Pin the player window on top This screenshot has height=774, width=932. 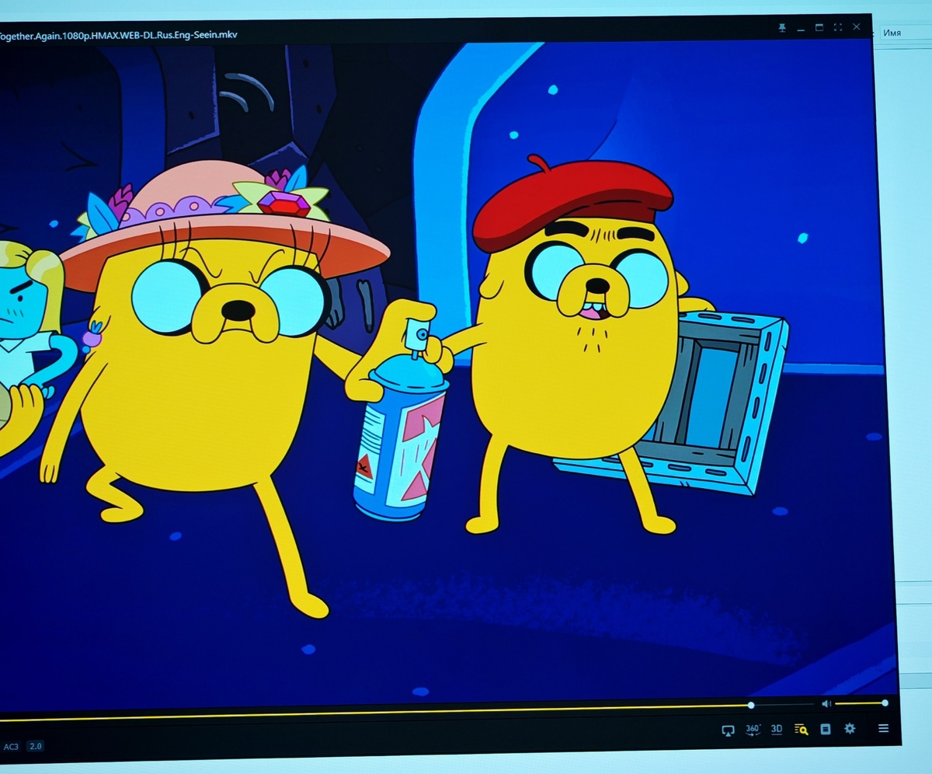coord(782,27)
